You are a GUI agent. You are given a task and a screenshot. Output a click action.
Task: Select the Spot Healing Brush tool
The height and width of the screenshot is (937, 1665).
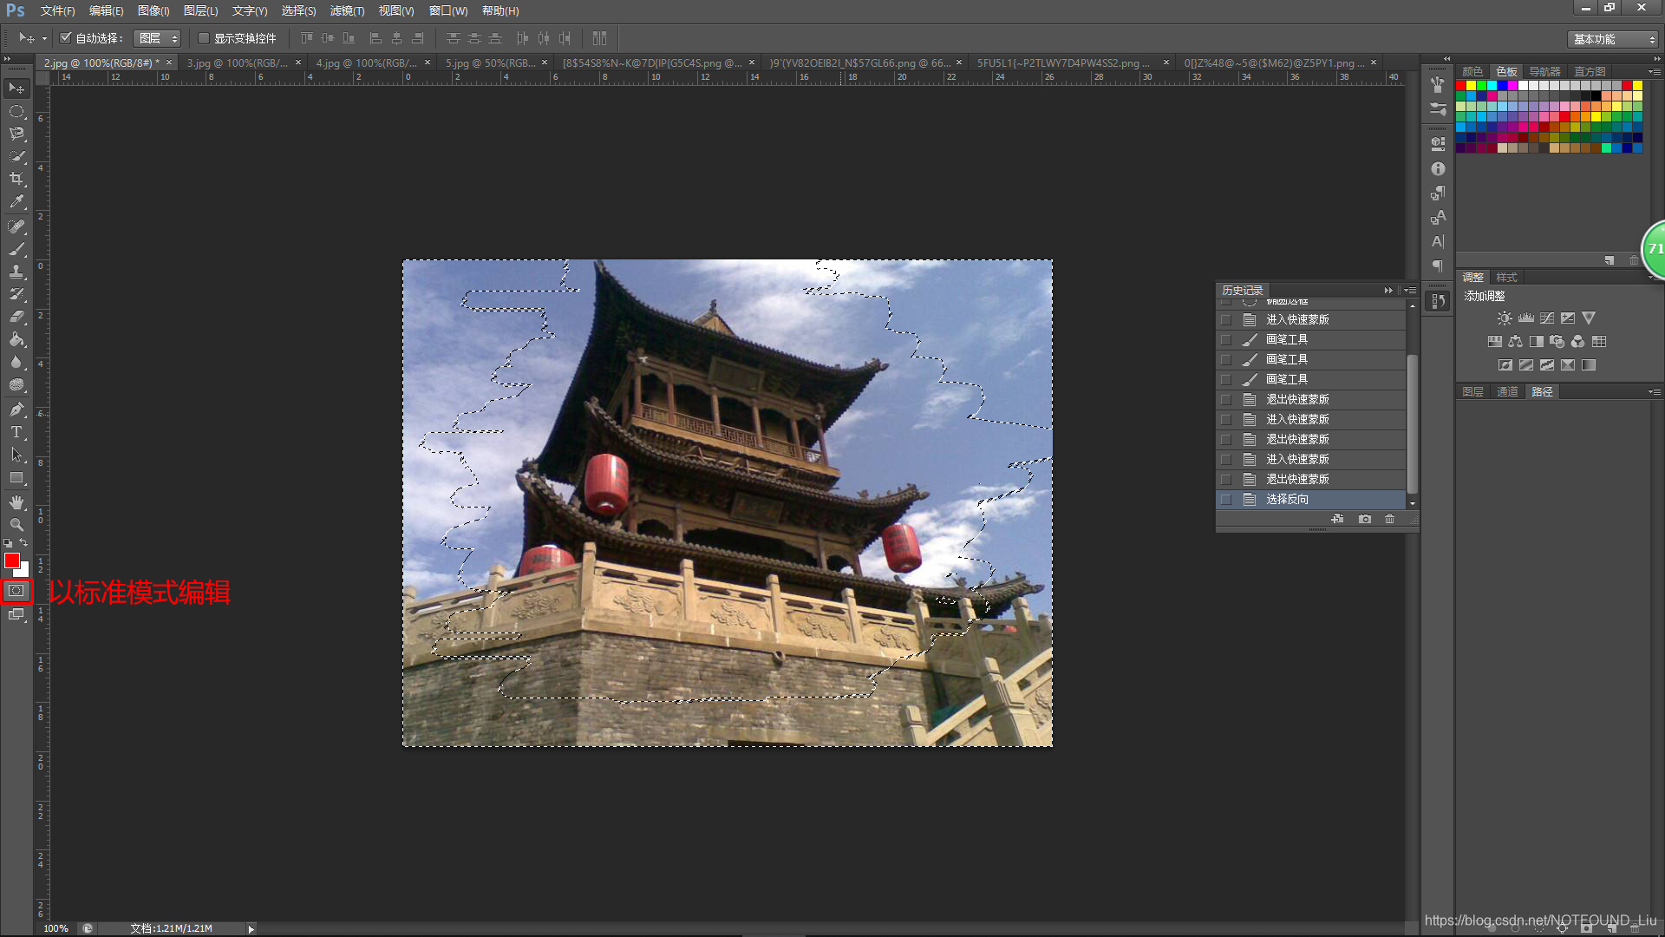point(16,226)
